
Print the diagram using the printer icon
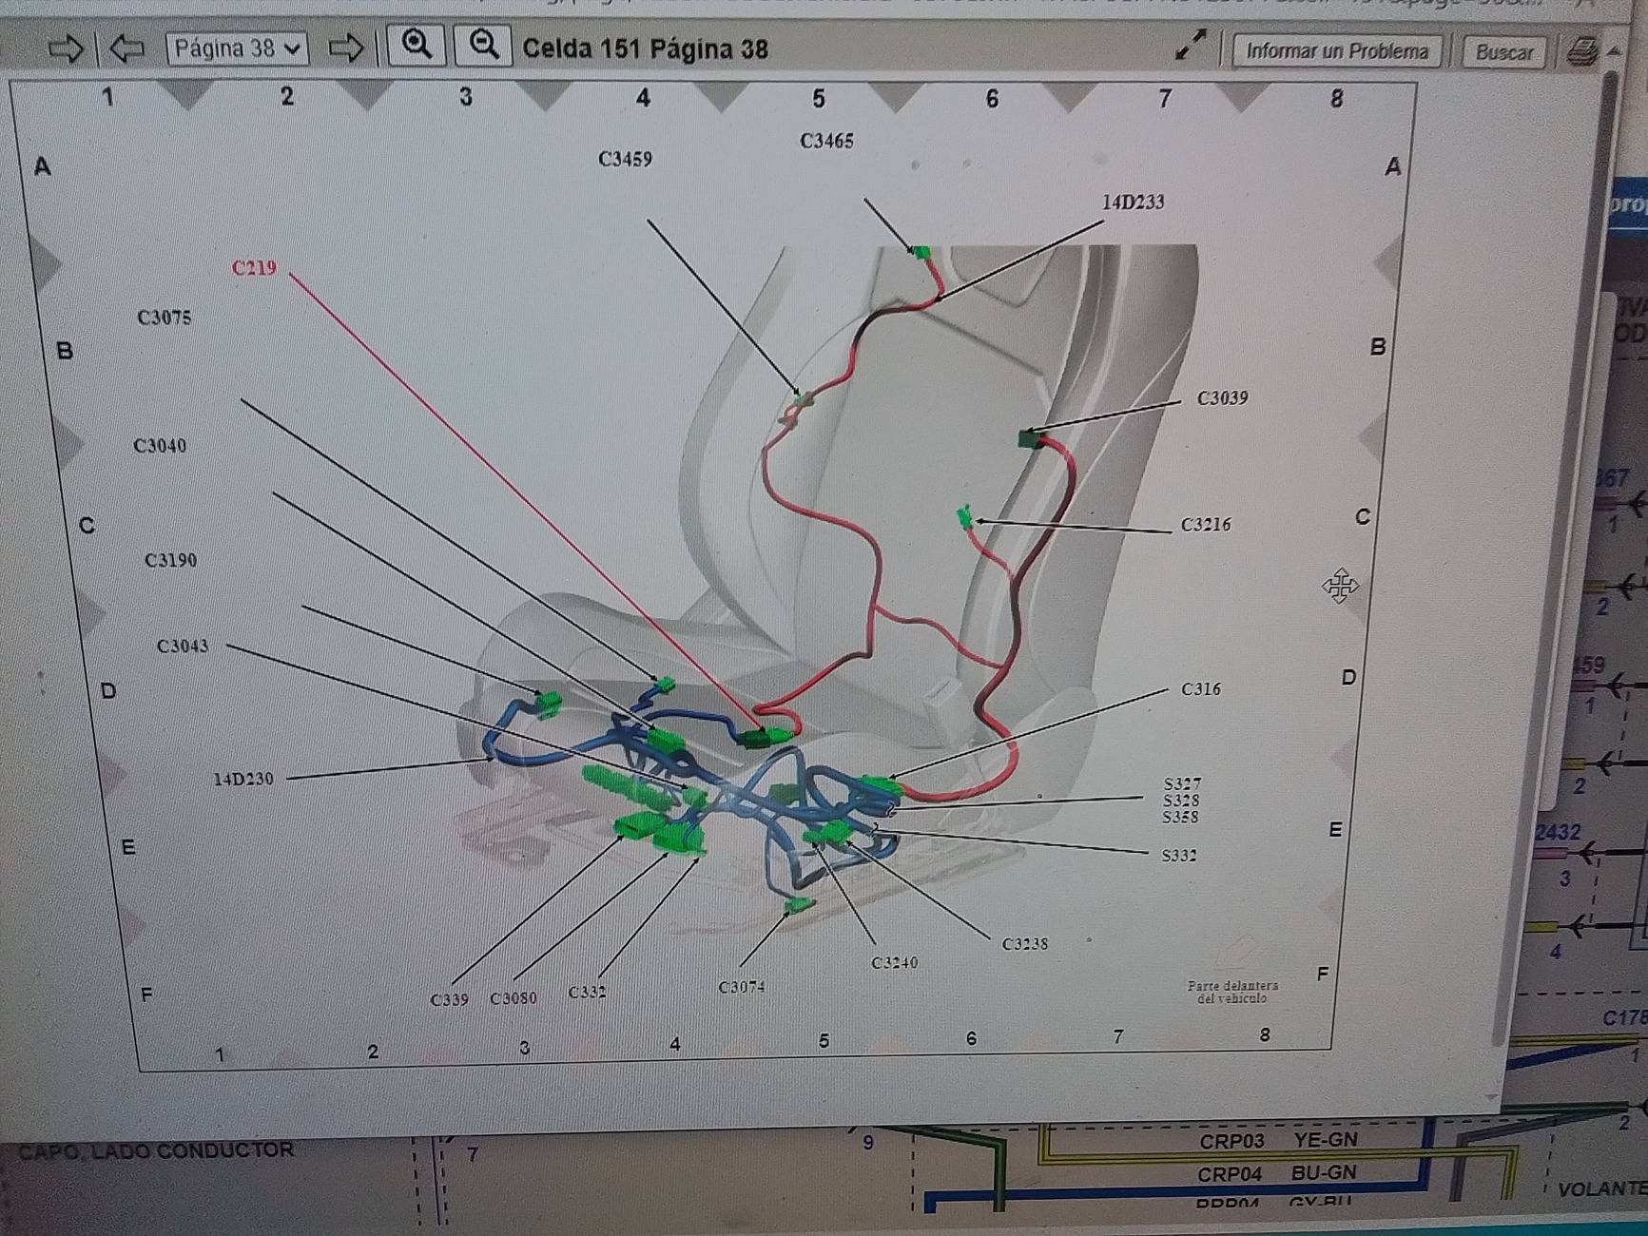1581,51
